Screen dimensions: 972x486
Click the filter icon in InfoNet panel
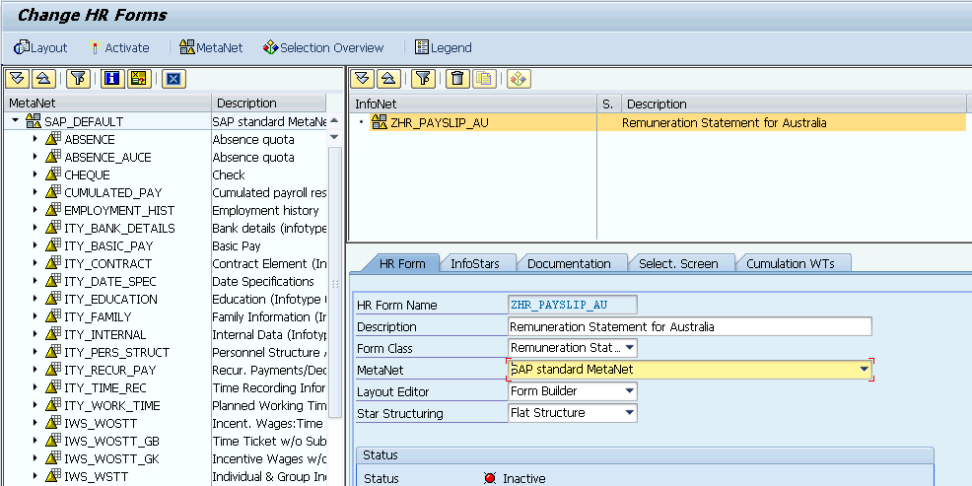point(422,79)
